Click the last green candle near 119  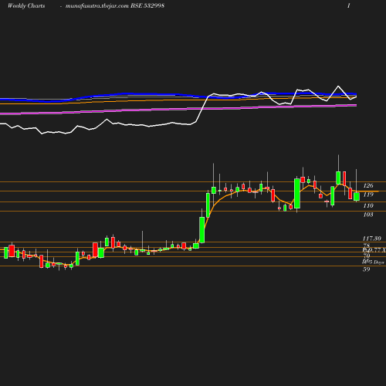(x=357, y=197)
